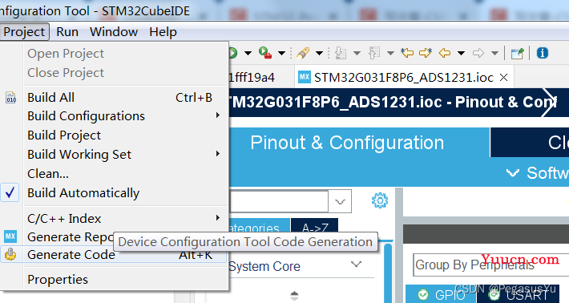Click the Next Edit Location forward-star arrow icon
This screenshot has height=303, width=569.
pos(426,53)
